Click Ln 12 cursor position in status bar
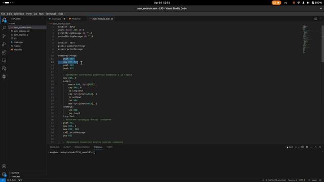324x182 pixels. [273, 180]
